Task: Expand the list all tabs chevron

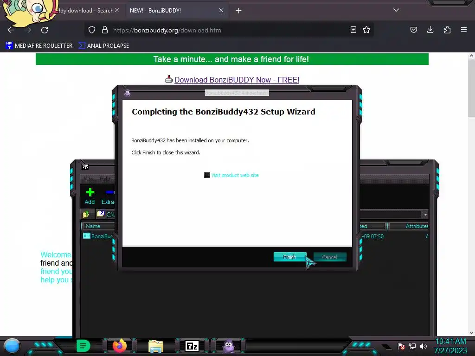Action: tap(396, 10)
